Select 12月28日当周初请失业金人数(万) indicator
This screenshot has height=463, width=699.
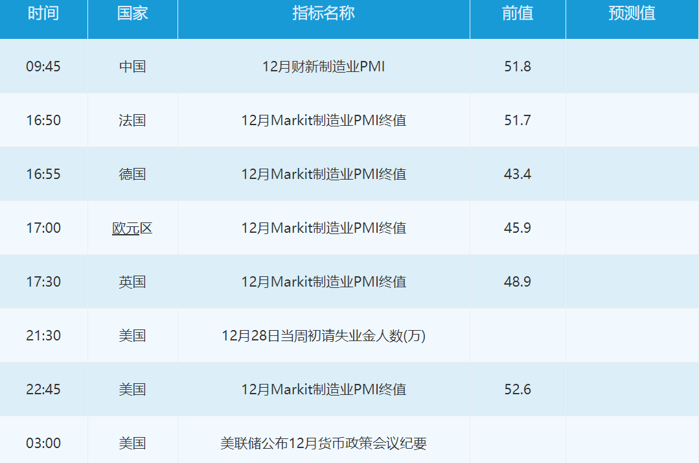(324, 335)
